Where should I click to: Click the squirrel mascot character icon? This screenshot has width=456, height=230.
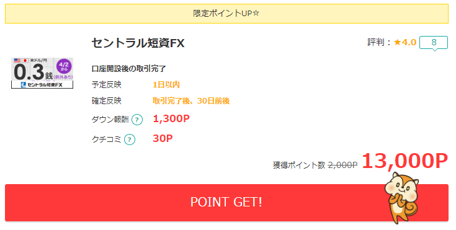[402, 198]
